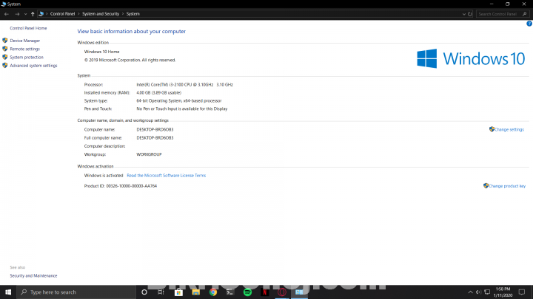Click the WORKGROUP value text
Screen dimensions: 533x299
149,154
